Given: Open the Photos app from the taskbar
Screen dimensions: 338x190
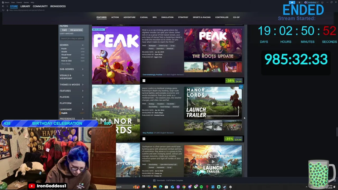Looking at the screenshot, I should click(x=213, y=187).
